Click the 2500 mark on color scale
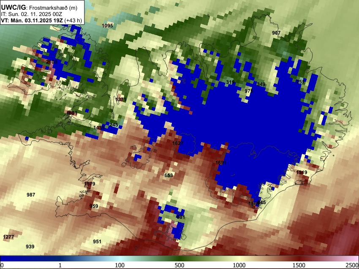This screenshot has width=359, height=269. (x=352, y=265)
